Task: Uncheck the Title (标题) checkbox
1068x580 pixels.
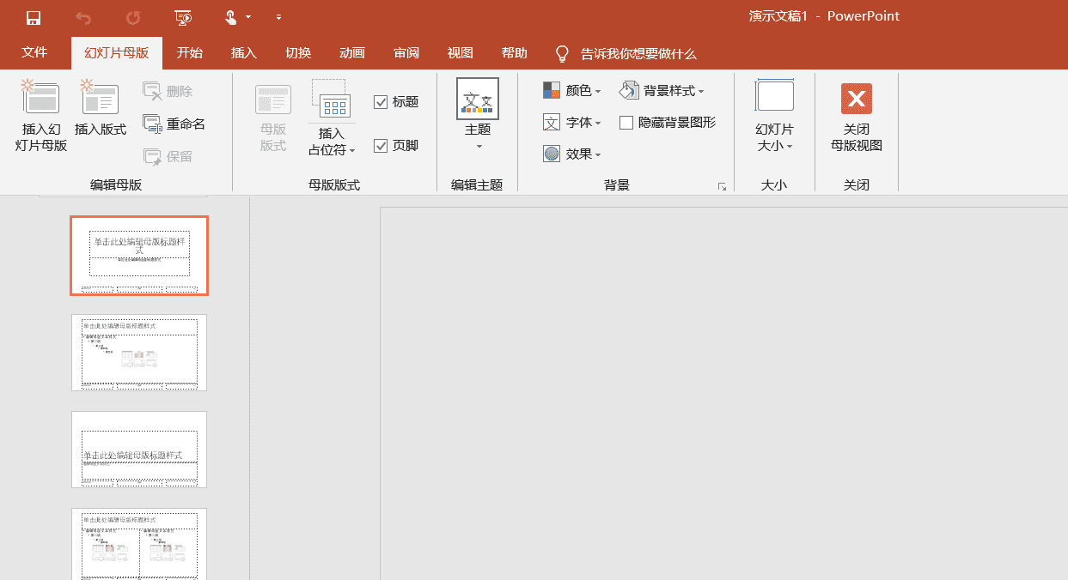Action: pos(381,102)
